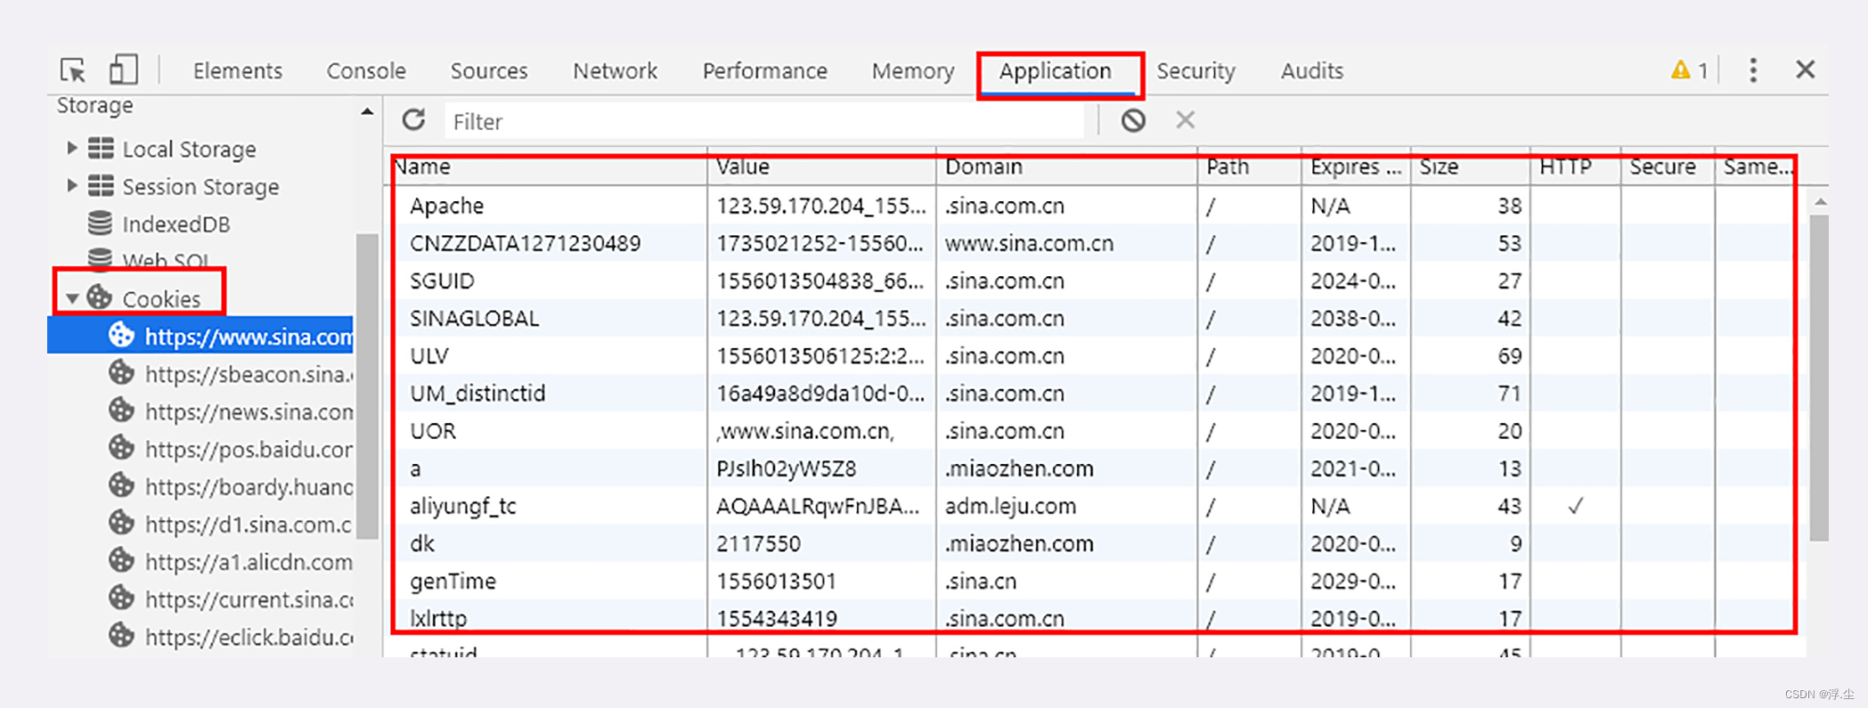Expand the Session Storage tree node
Viewport: 1868px width, 708px height.
(x=72, y=185)
